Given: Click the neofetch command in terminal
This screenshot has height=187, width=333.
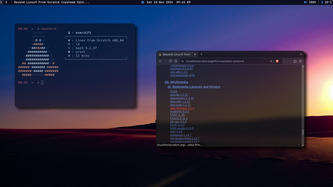Looking at the screenshot, I should [49, 29].
